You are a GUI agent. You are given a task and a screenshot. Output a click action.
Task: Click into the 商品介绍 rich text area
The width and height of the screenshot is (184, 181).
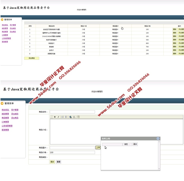point(117,132)
